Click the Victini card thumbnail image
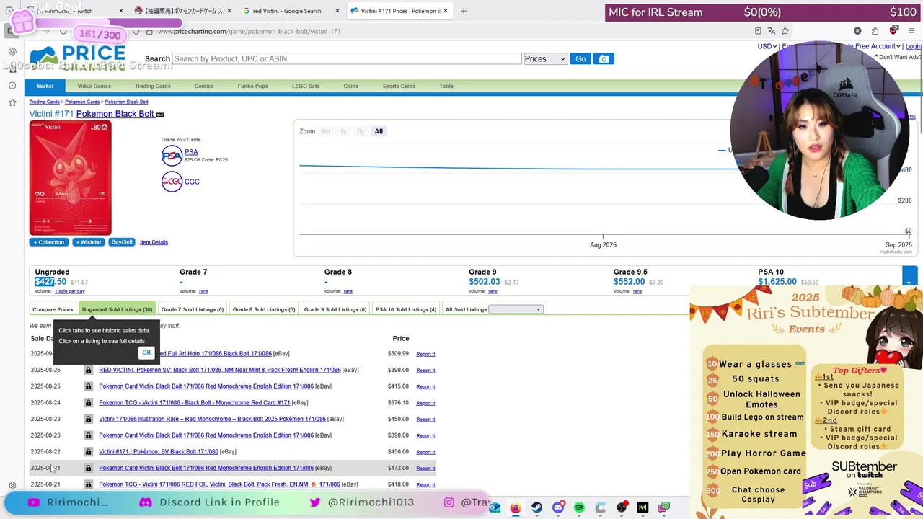 coord(70,177)
